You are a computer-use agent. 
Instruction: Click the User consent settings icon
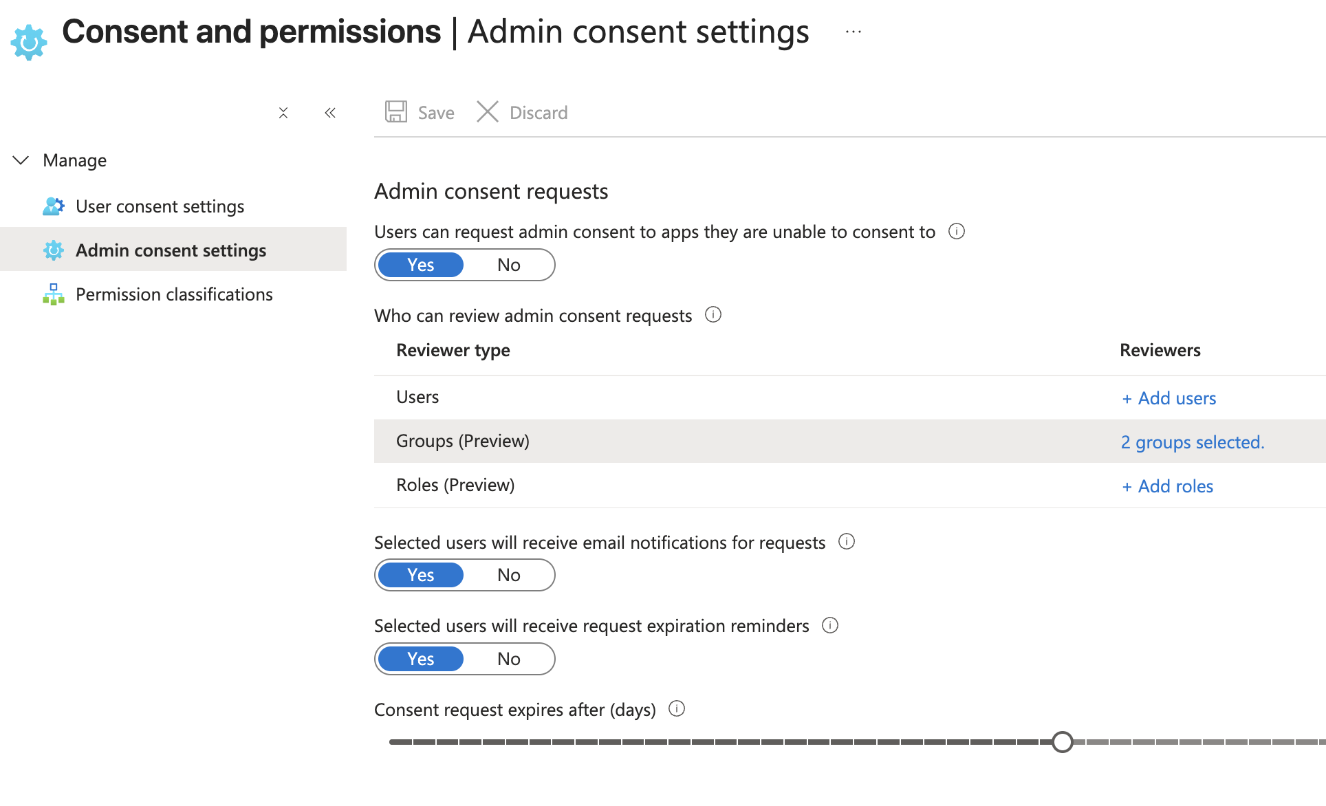coord(54,206)
